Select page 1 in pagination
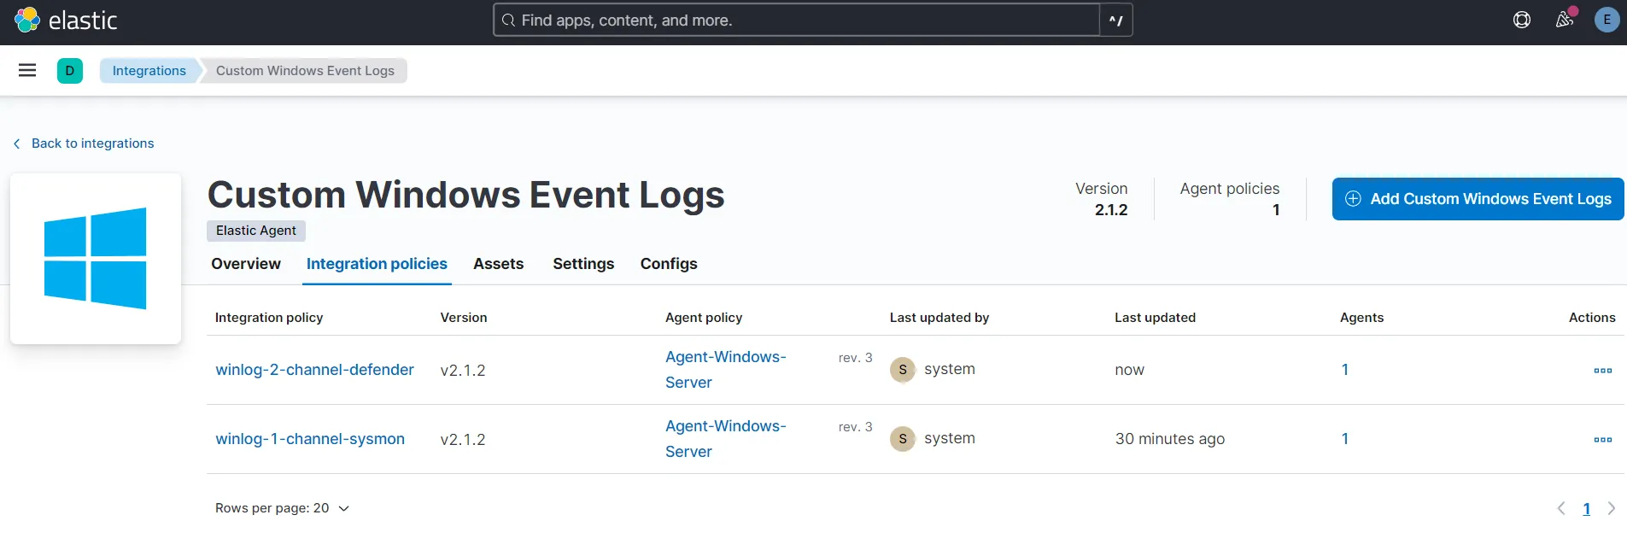Image resolution: width=1627 pixels, height=556 pixels. 1587,509
